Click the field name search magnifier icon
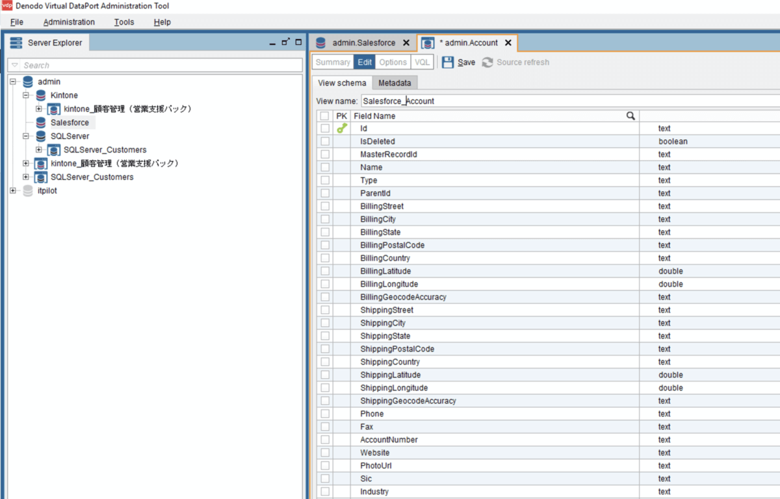This screenshot has width=780, height=499. 630,116
